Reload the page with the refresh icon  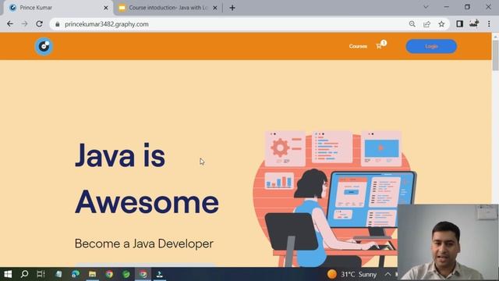[39, 24]
